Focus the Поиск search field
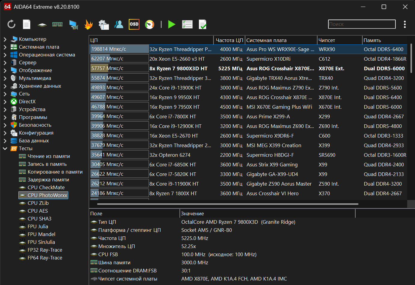Screen dimensions: 415x285 point(362,24)
